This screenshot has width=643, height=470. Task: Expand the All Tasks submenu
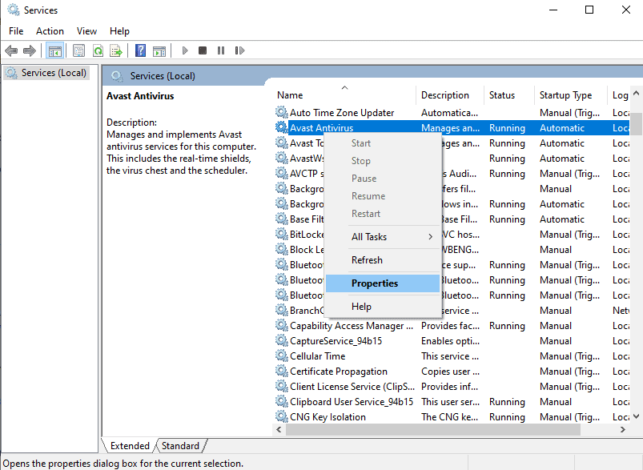[x=383, y=237]
